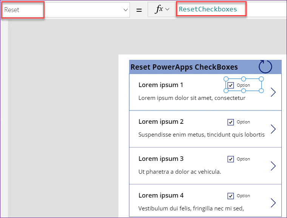Select the Lorem ipsum 1 heading
Image resolution: width=287 pixels, height=218 pixels.
tap(161, 85)
